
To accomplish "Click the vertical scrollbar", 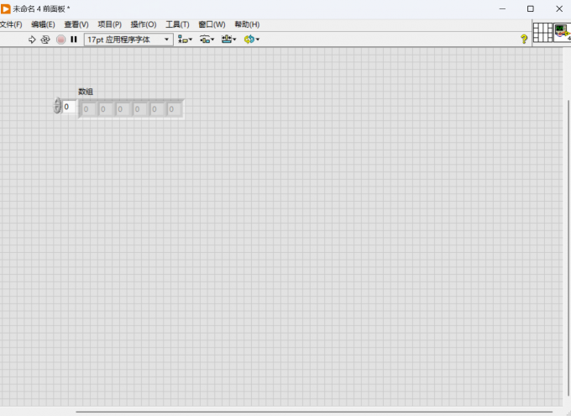I will [568, 248].
